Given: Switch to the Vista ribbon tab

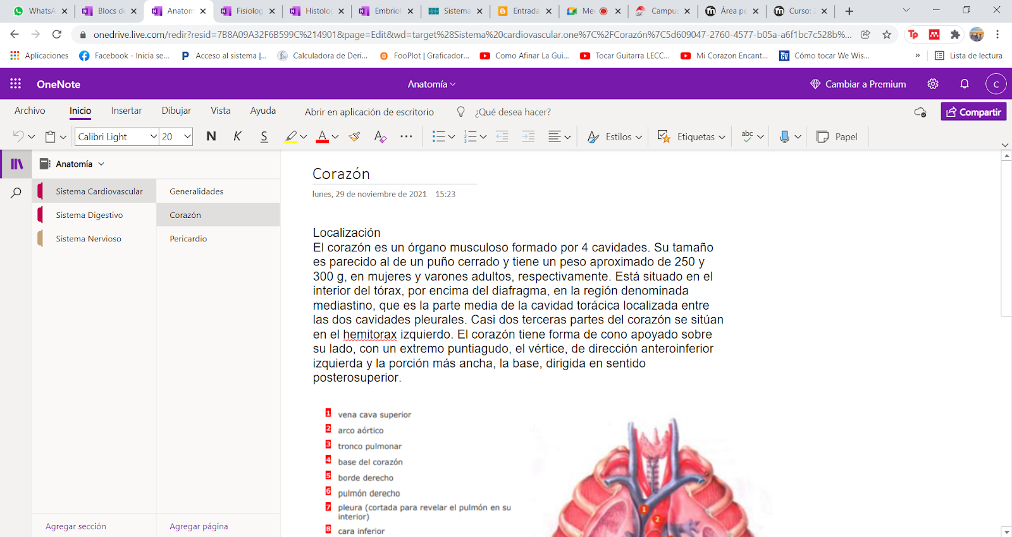Looking at the screenshot, I should [x=220, y=111].
